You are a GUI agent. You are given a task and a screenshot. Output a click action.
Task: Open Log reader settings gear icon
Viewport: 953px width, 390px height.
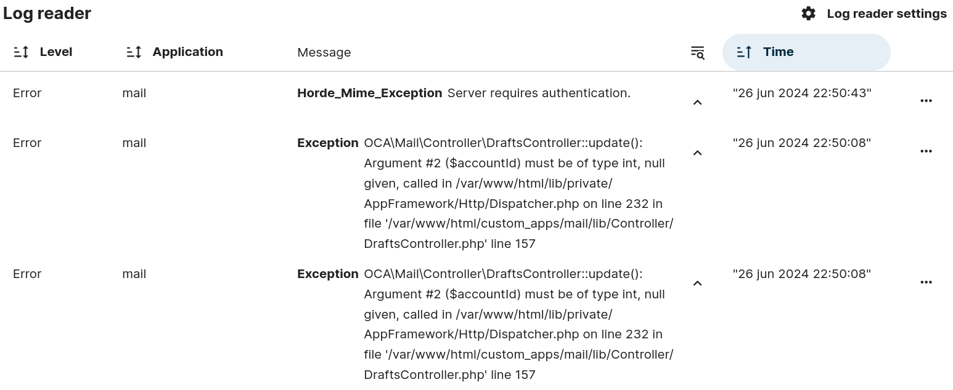click(x=808, y=14)
